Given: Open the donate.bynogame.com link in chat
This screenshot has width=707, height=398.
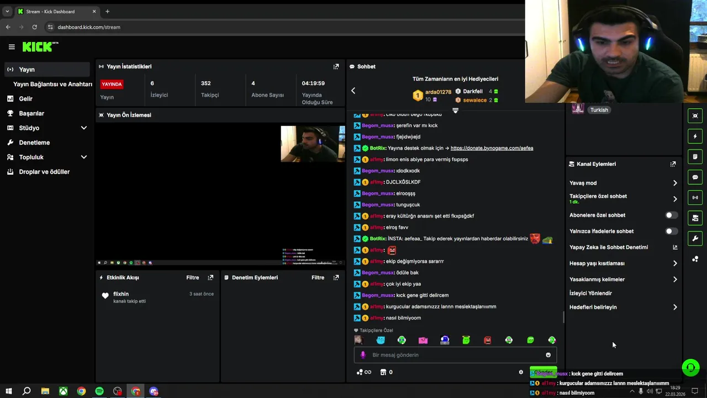Looking at the screenshot, I should click(492, 148).
